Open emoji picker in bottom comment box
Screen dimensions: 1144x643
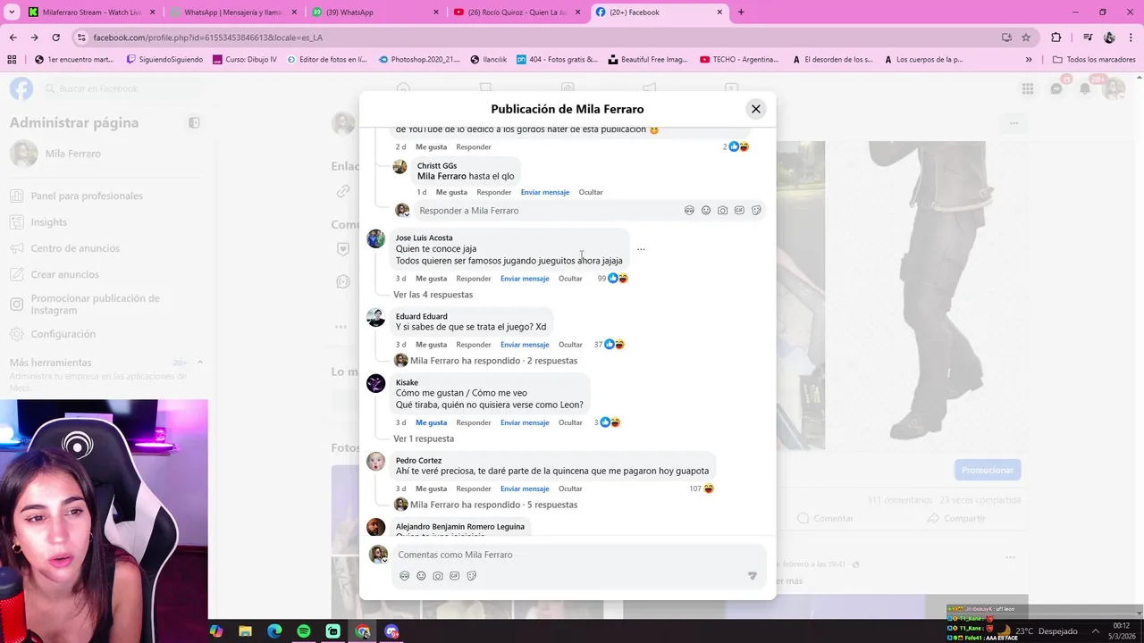tap(421, 576)
